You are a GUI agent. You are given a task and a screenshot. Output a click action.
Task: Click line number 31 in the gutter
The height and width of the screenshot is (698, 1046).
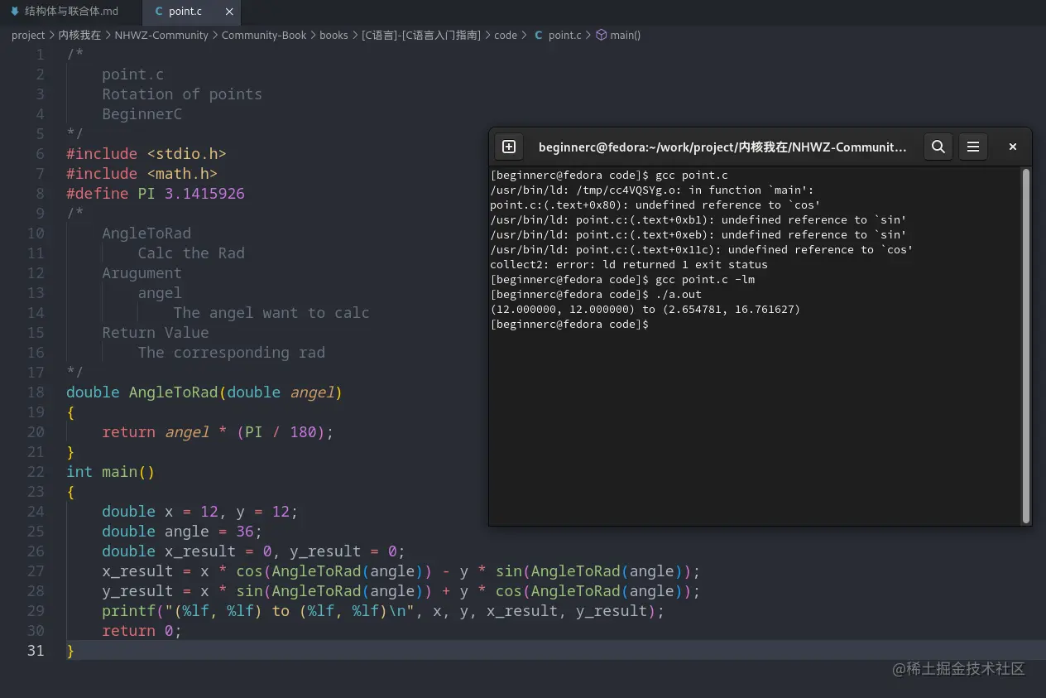pyautogui.click(x=36, y=650)
